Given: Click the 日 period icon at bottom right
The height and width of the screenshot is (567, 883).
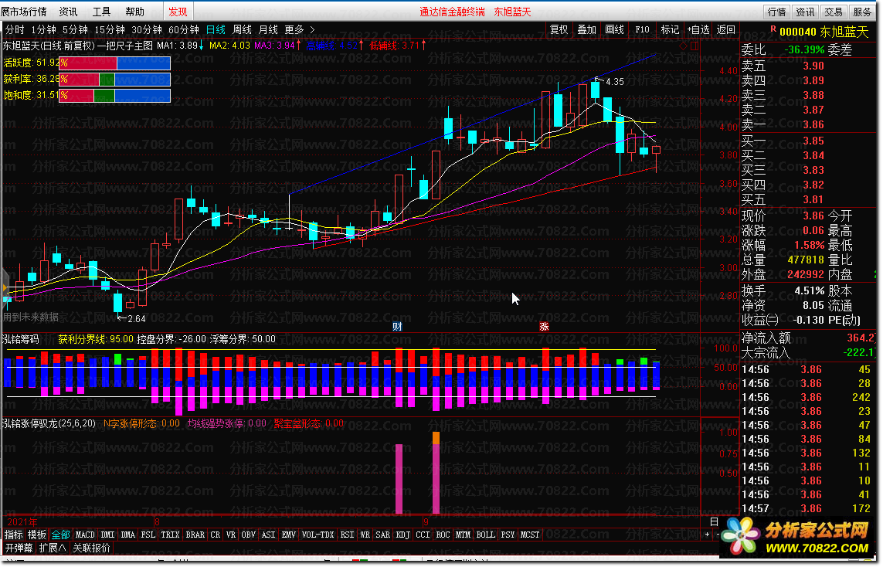Looking at the screenshot, I should coord(714,522).
